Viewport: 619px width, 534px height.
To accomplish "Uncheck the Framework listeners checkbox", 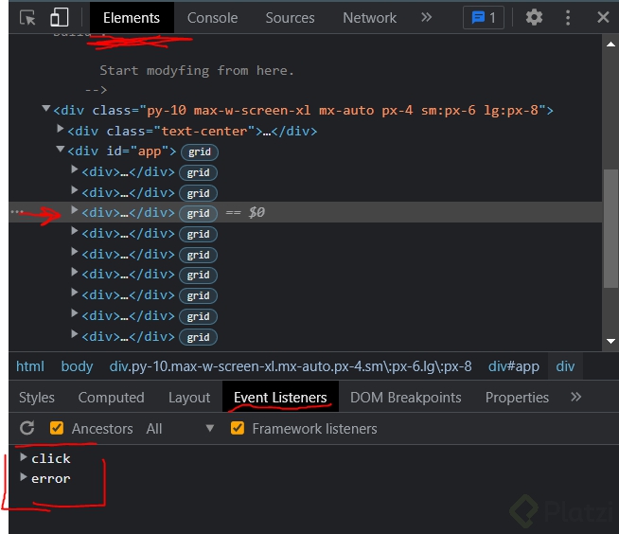I will coord(238,428).
